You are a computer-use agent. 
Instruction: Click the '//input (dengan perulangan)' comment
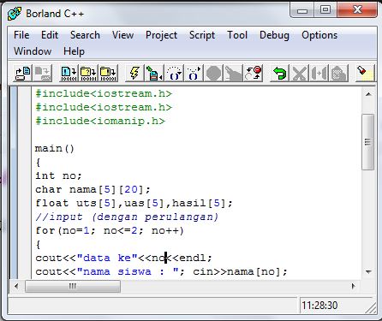127,217
